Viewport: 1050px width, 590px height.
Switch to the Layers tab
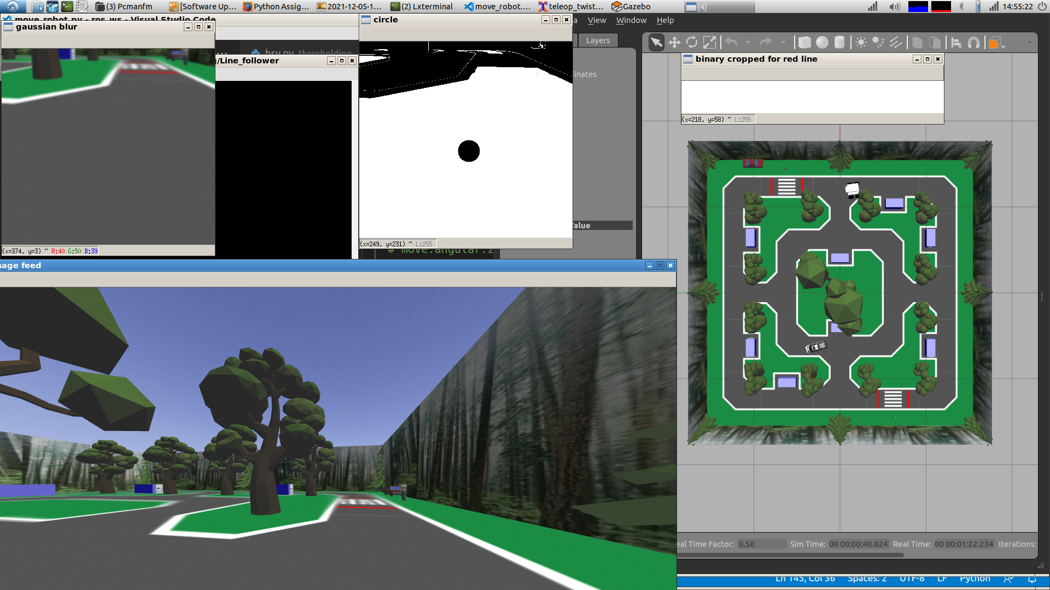coord(598,40)
